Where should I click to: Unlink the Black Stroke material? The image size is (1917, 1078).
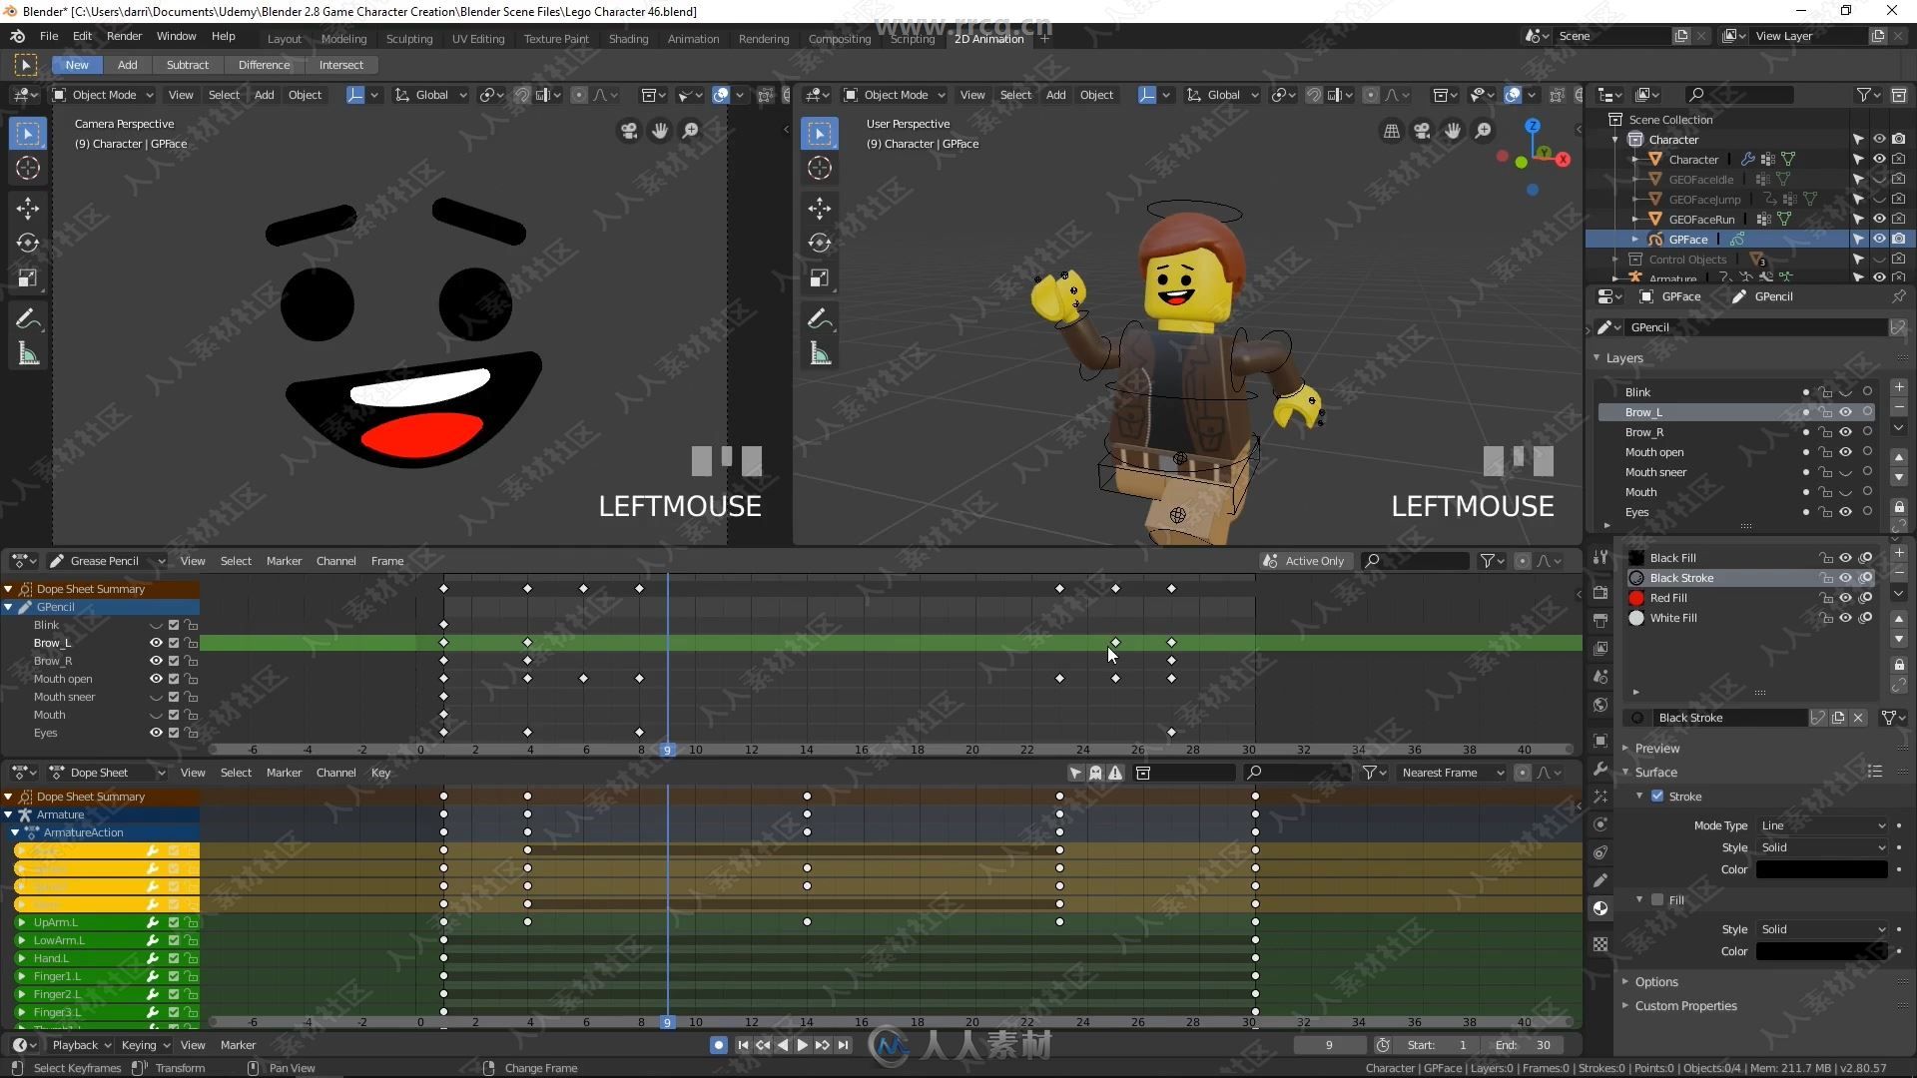pyautogui.click(x=1858, y=718)
